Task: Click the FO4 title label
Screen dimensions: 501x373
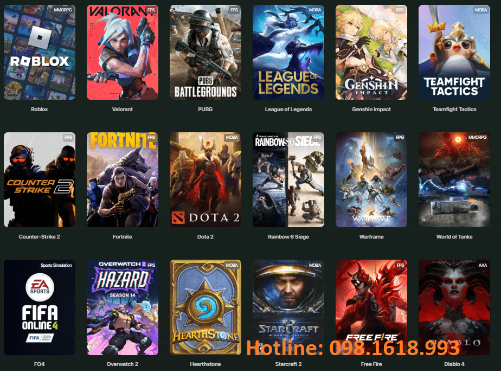Action: (39, 364)
